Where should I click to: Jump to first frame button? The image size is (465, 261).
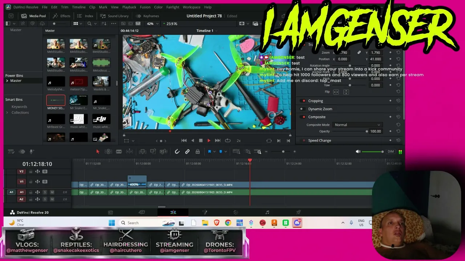tap(184, 141)
